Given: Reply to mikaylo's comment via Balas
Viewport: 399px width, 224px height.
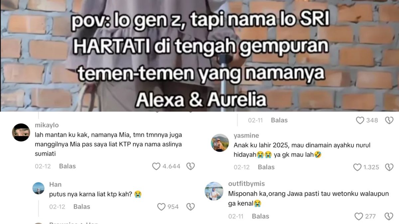Looking at the screenshot, I should click(67, 166).
